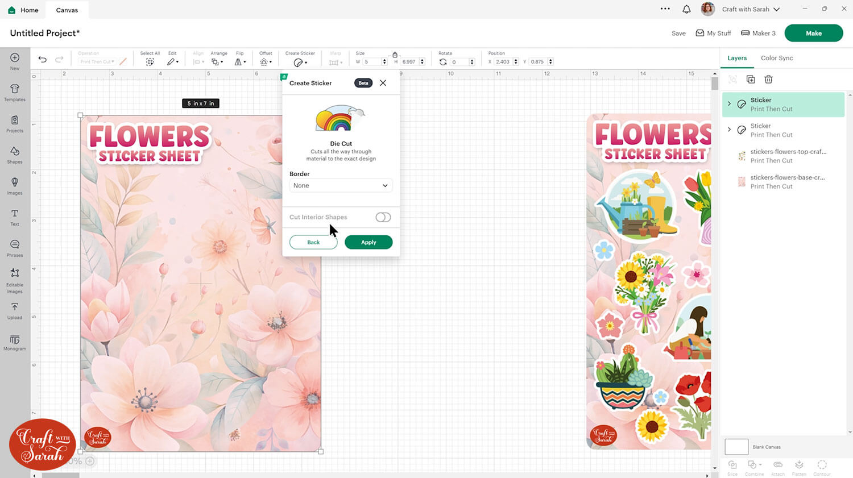
Task: Open the Images library
Action: click(15, 185)
